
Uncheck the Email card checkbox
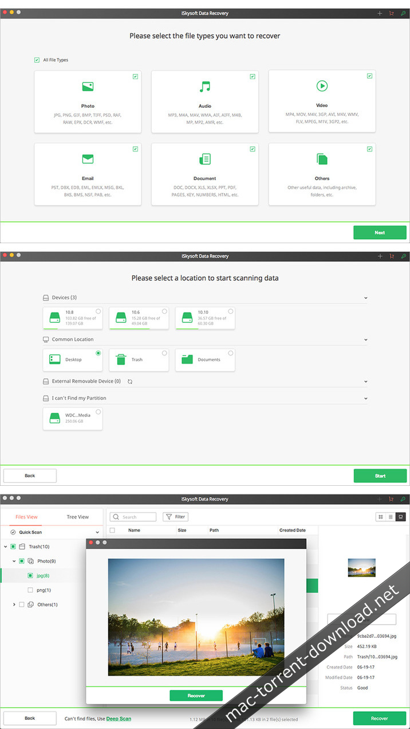coord(135,149)
